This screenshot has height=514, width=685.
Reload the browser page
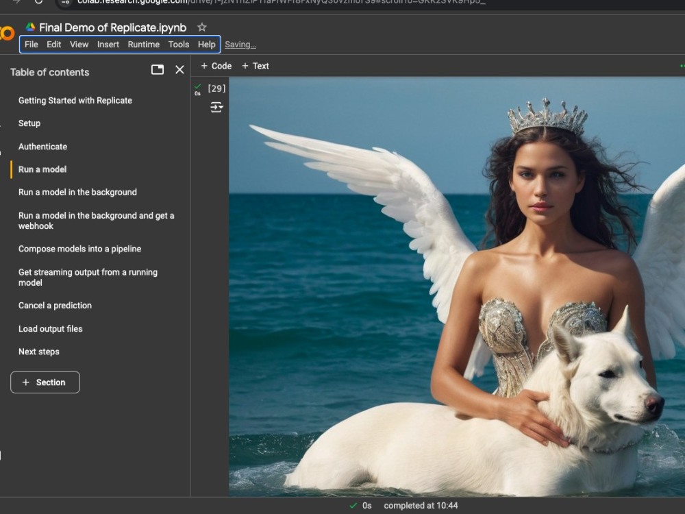38,2
